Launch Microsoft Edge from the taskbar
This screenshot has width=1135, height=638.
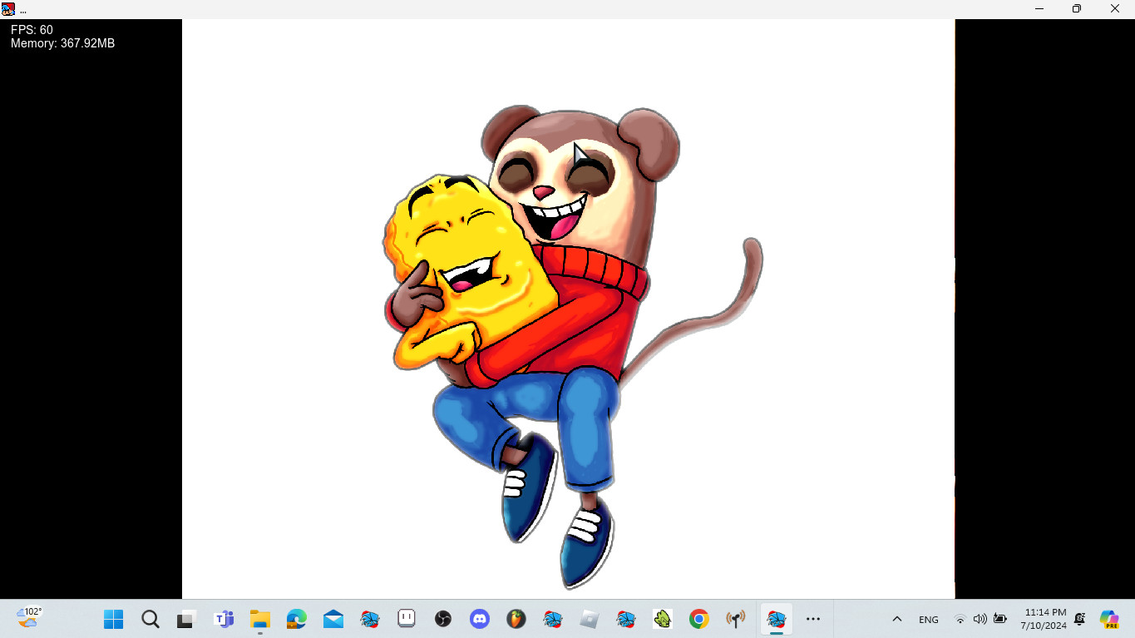[297, 619]
